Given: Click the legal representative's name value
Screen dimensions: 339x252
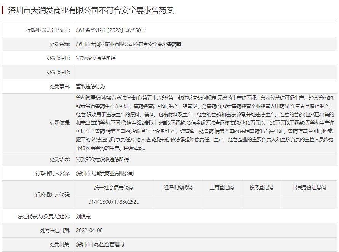Looking at the screenshot, I should 83,216.
